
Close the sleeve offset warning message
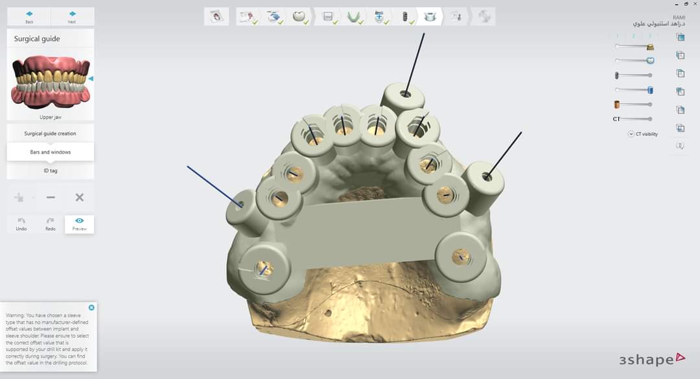(91, 307)
